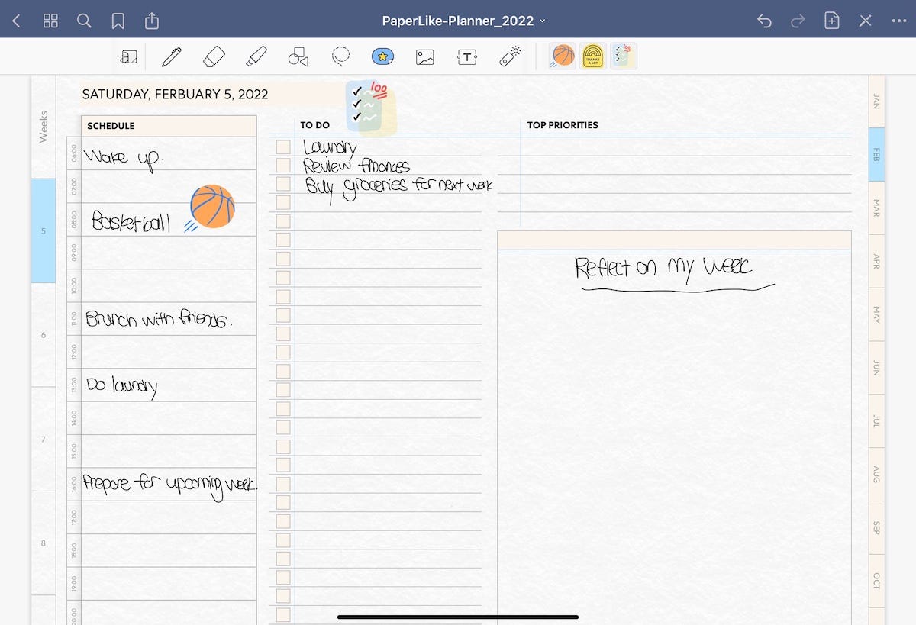Select the Highlighter tool

[256, 56]
